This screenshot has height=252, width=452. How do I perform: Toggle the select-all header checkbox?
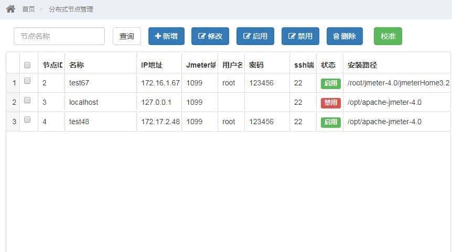click(x=27, y=65)
